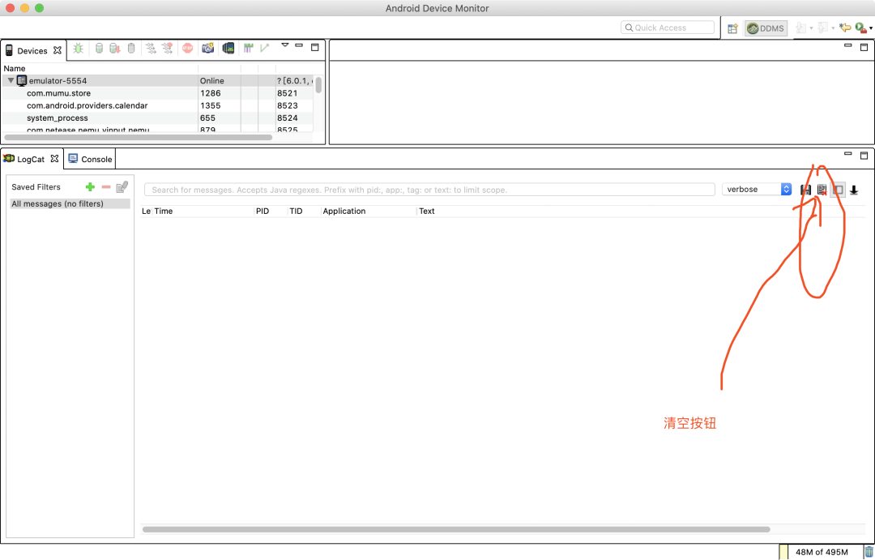Click the LogCat search messages field

(429, 190)
